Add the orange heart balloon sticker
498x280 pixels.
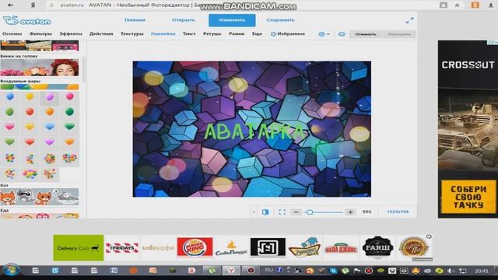[69, 142]
